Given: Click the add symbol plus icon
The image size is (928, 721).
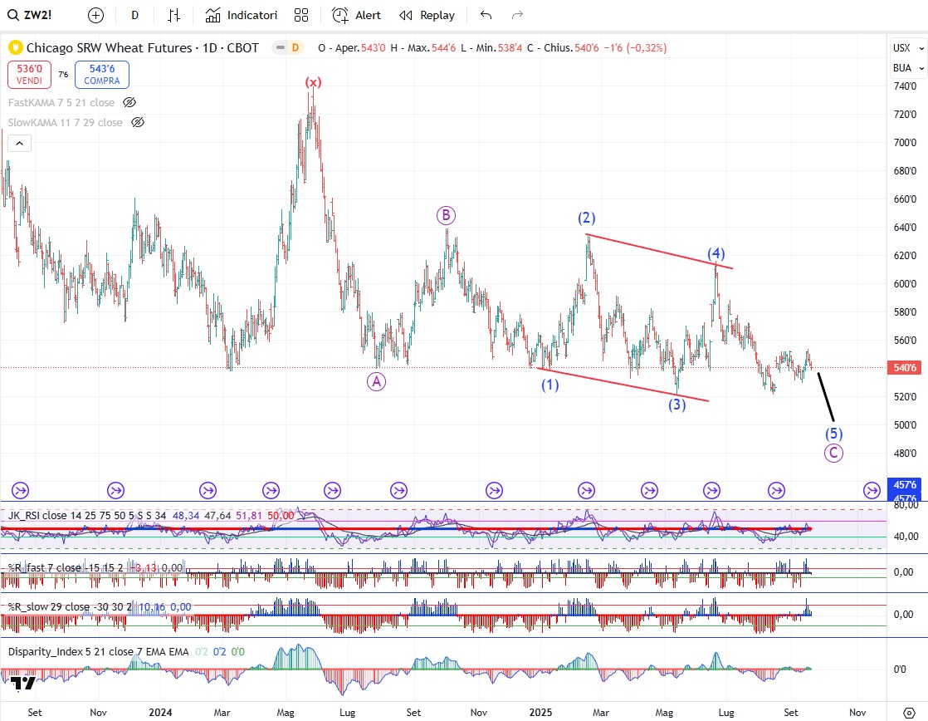Looking at the screenshot, I should click(x=95, y=15).
